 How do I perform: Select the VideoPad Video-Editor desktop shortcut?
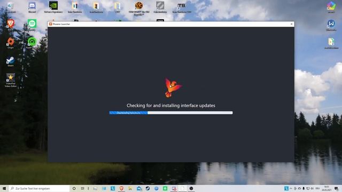11,80
